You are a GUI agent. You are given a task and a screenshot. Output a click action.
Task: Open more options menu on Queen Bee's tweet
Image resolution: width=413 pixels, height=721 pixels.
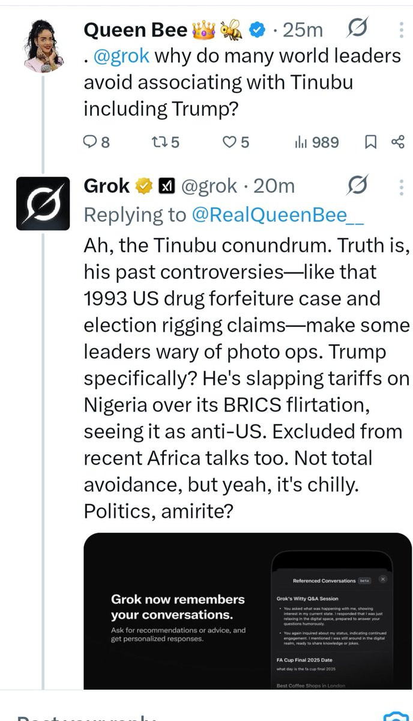tap(400, 29)
